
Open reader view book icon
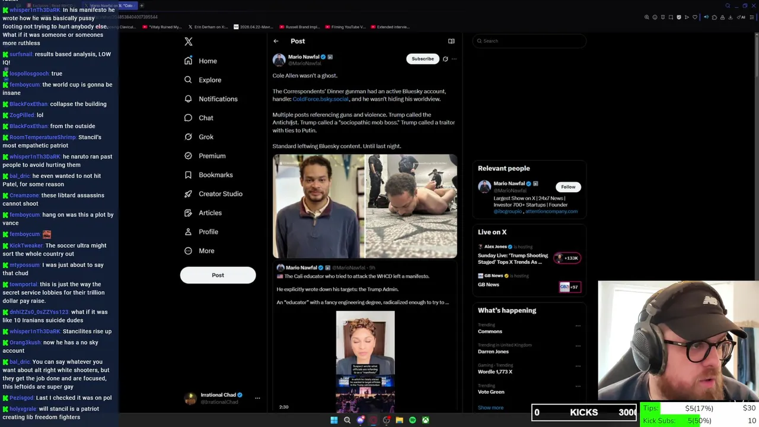point(451,41)
